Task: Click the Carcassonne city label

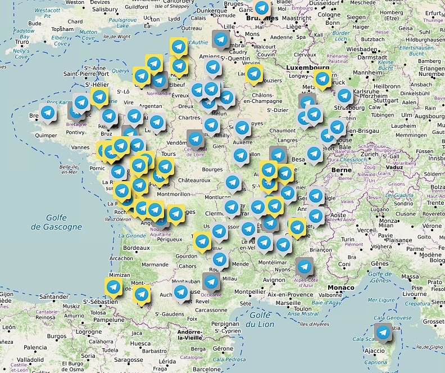Action: (x=211, y=310)
